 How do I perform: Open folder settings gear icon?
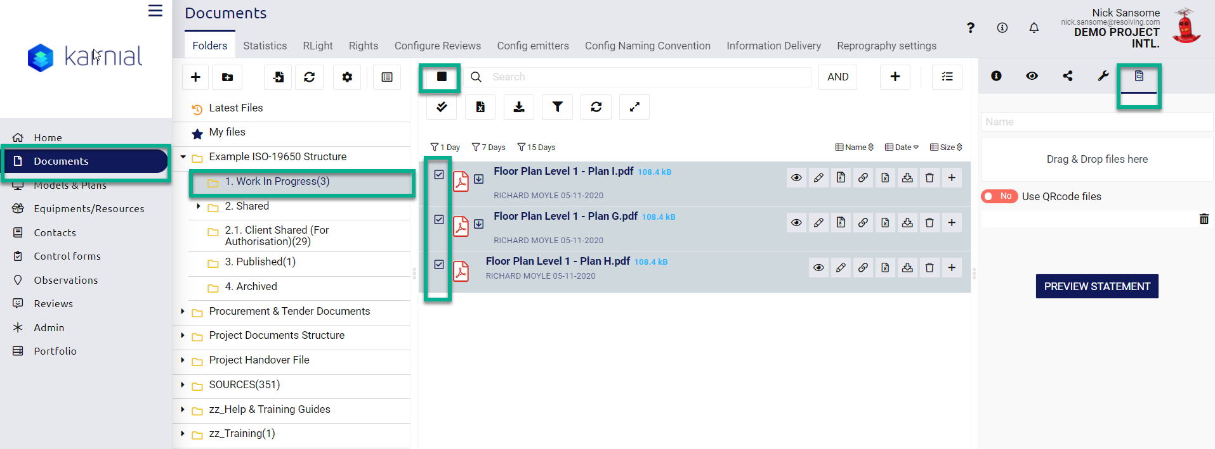pos(347,77)
